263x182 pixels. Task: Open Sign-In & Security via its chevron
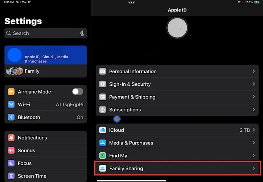coord(253,84)
